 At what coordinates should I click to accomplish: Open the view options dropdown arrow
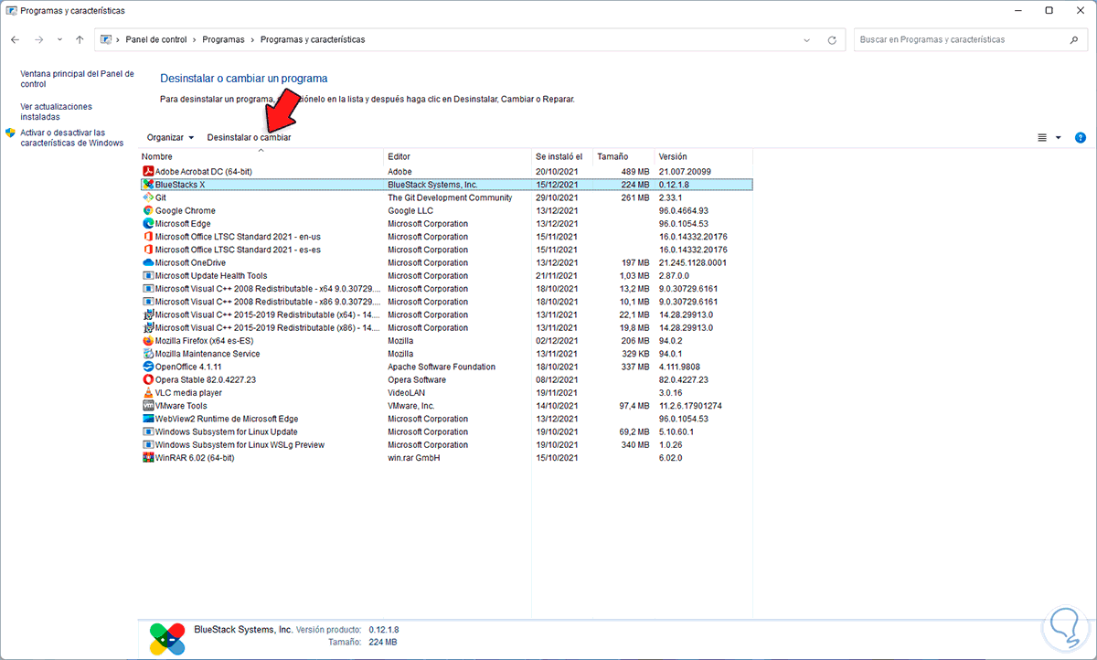click(x=1059, y=138)
